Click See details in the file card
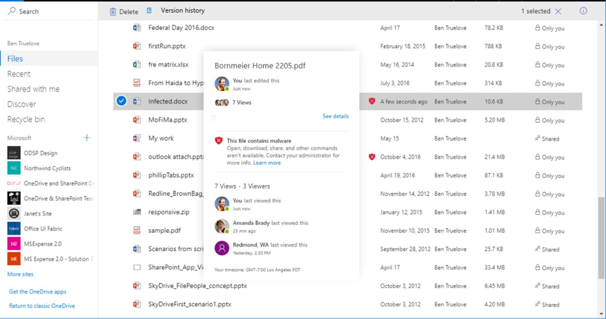Viewport: 606px width, 319px height. [335, 116]
